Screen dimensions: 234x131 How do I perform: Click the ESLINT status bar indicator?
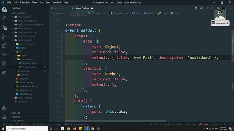click(x=203, y=124)
